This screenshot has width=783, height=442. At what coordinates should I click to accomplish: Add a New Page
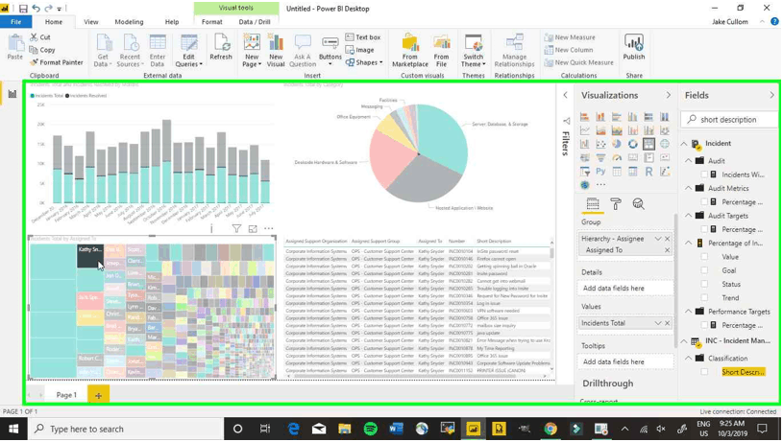252,50
